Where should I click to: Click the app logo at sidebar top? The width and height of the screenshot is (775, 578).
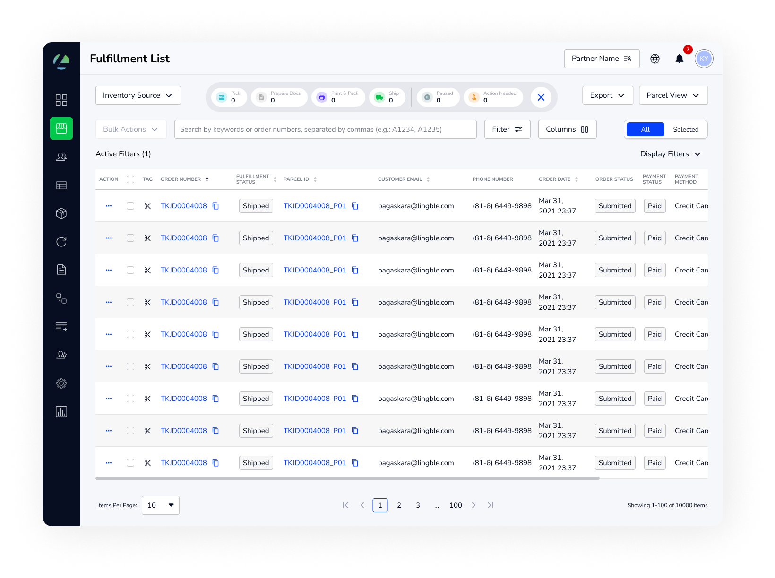coord(61,61)
